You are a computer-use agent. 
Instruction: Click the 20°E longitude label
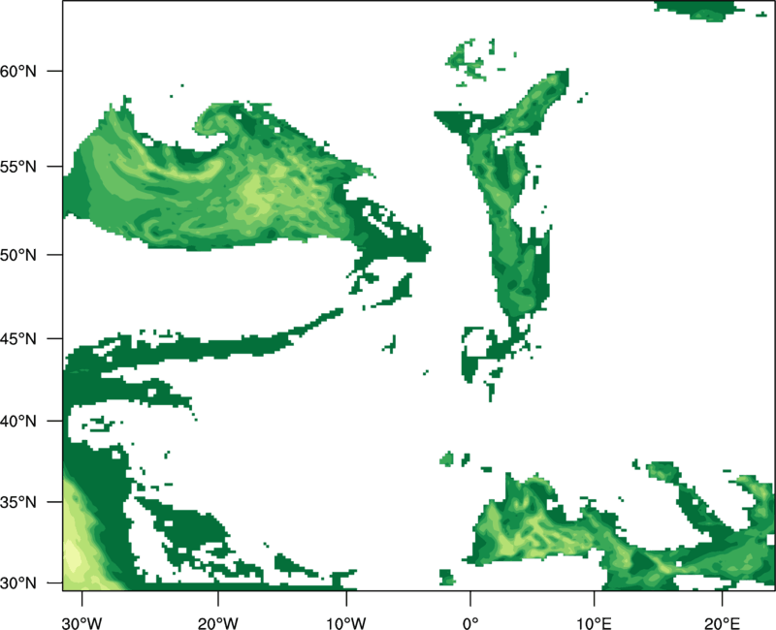pos(722,623)
